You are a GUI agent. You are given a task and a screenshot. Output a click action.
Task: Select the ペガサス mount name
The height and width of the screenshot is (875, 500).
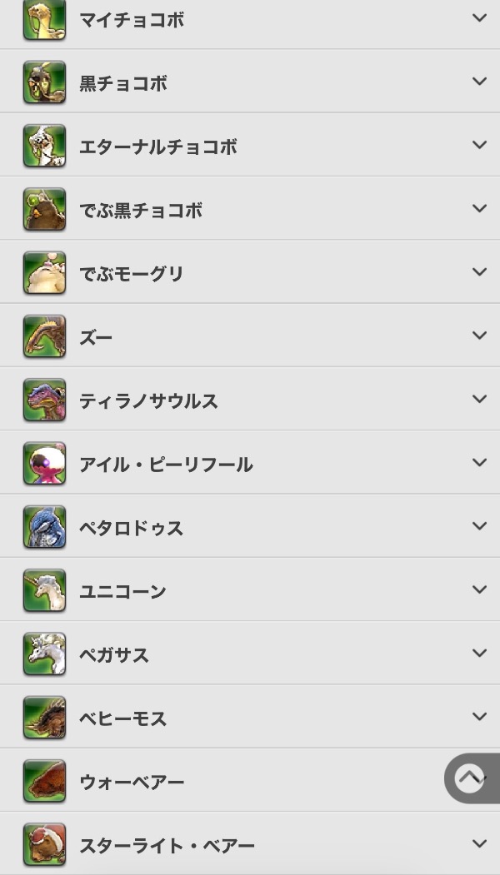click(x=114, y=655)
